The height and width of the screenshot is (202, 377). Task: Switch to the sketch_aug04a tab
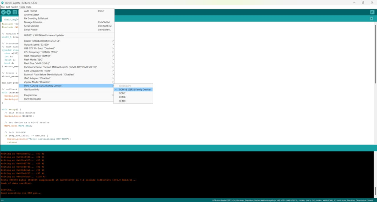(10, 19)
